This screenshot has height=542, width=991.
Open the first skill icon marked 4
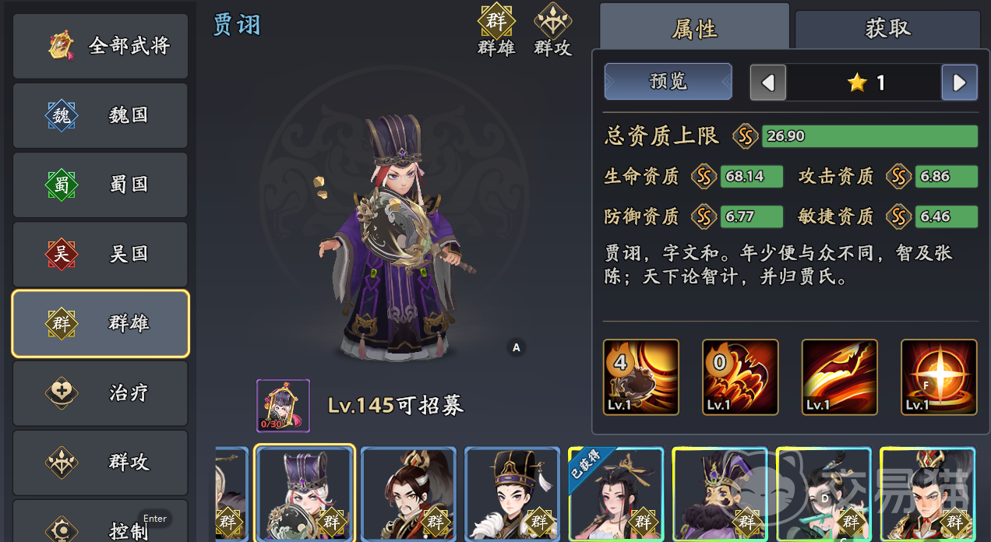coord(641,377)
